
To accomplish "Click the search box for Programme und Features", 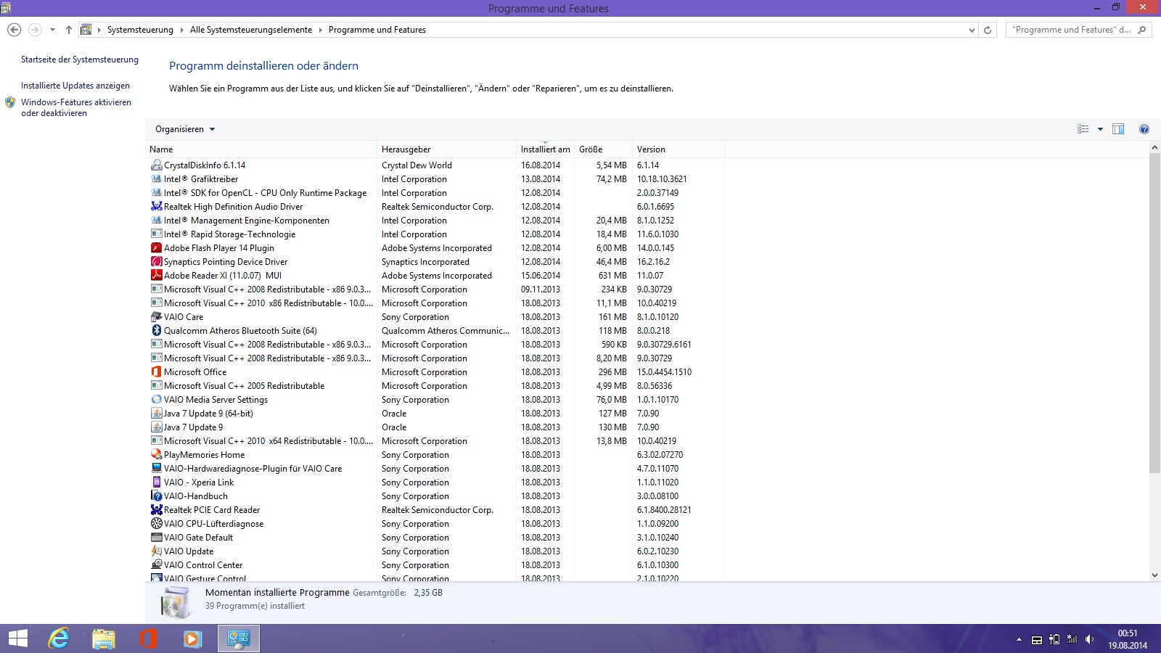I will (x=1079, y=30).
